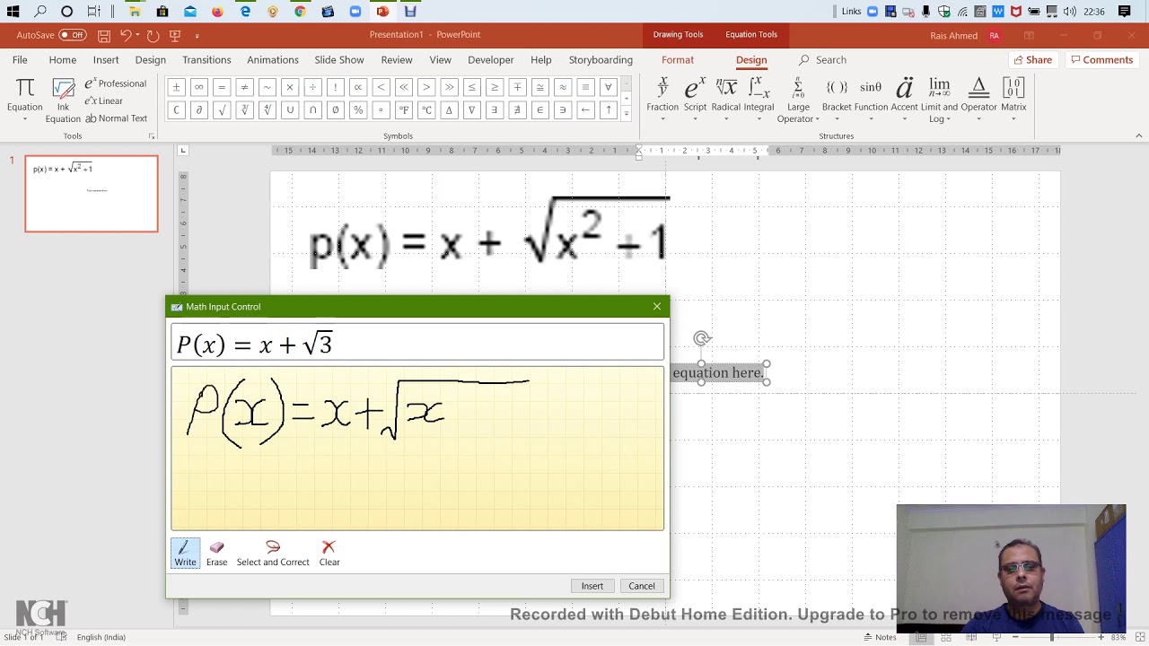This screenshot has width=1149, height=646.
Task: Click the Share button
Action: point(1032,60)
